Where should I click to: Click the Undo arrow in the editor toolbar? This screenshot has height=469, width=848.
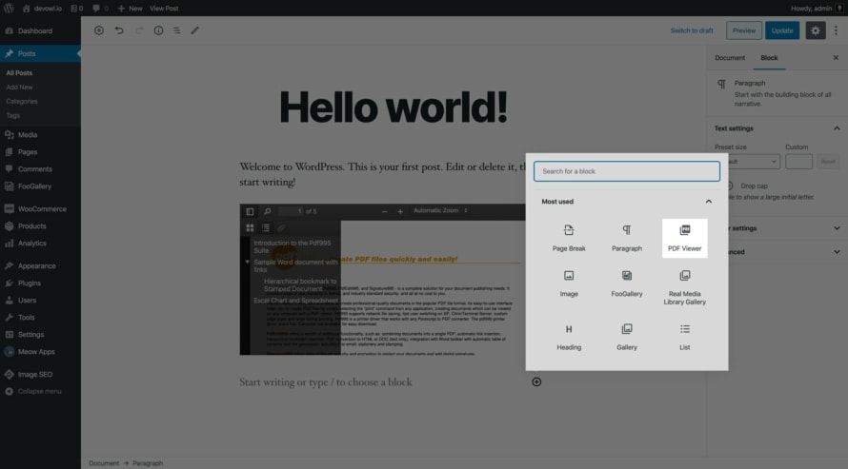coord(119,30)
